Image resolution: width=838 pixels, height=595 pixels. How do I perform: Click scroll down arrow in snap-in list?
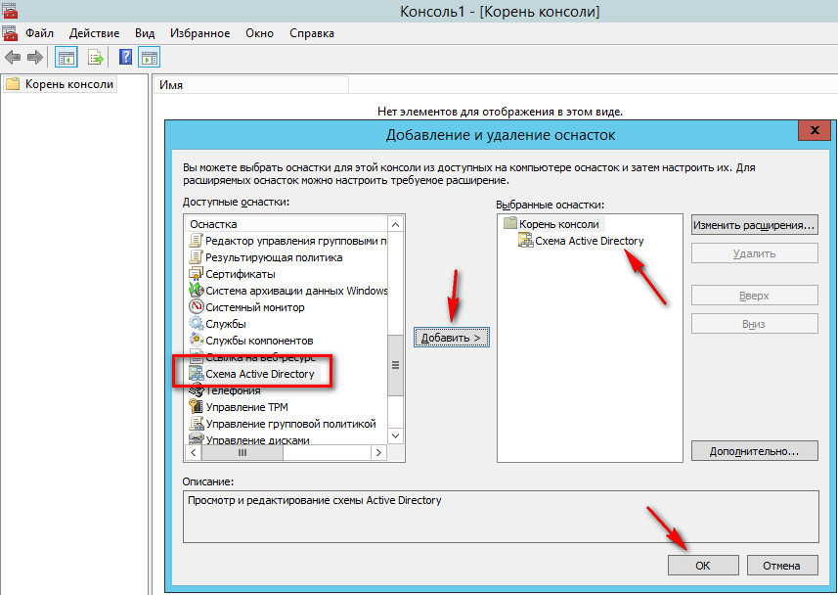point(395,435)
